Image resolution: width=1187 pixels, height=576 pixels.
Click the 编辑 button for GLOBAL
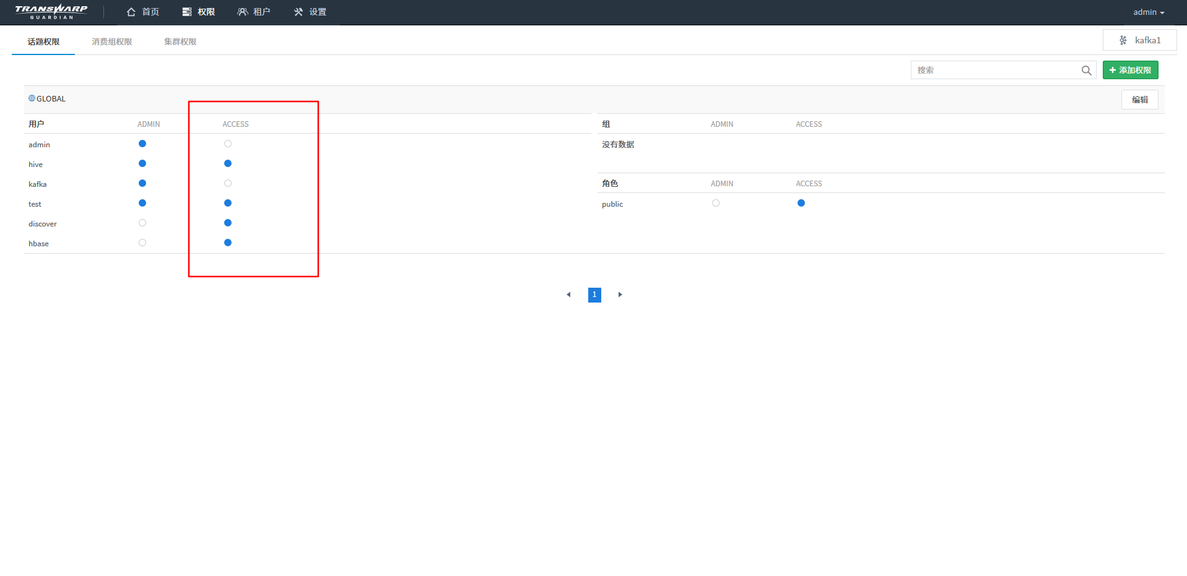point(1139,100)
